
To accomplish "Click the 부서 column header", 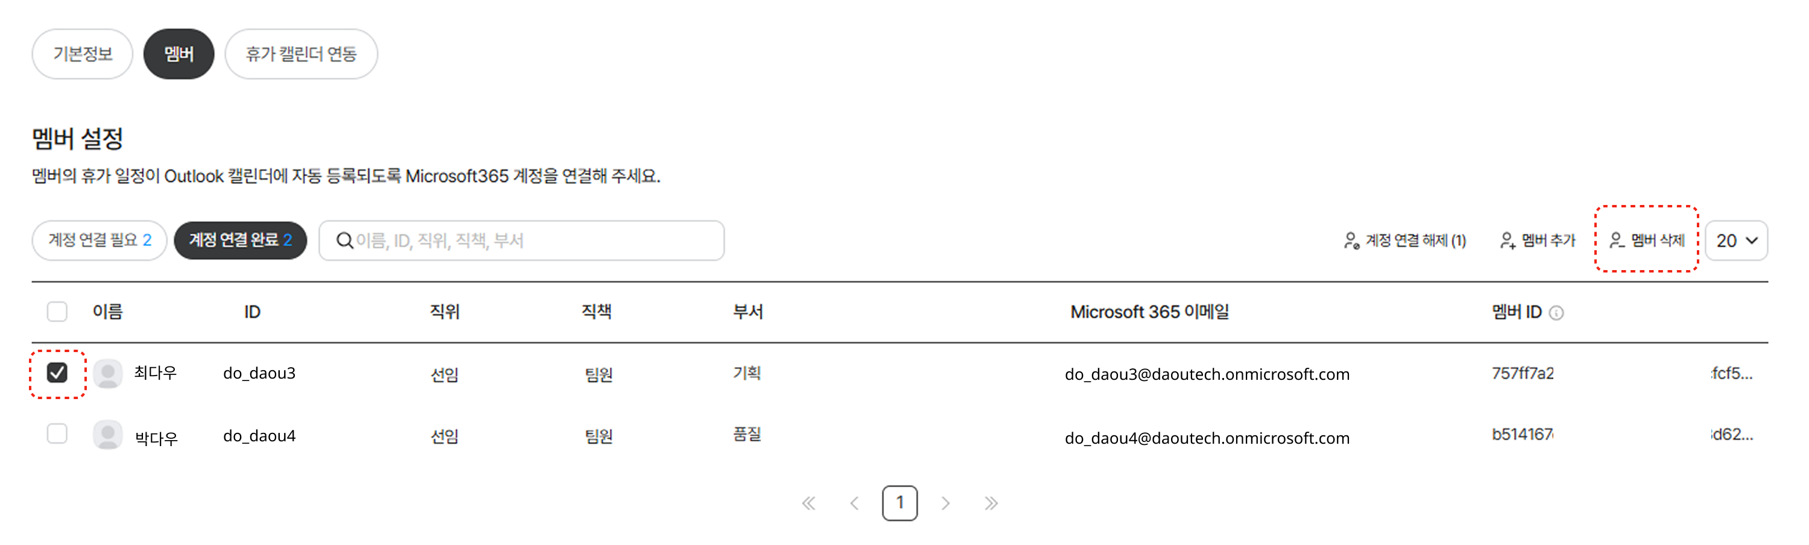I will pyautogui.click(x=748, y=312).
